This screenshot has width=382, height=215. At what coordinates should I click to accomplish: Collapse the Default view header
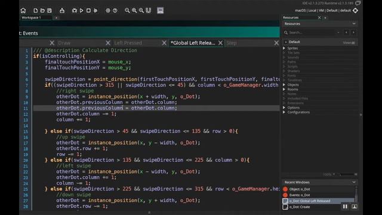286,42
